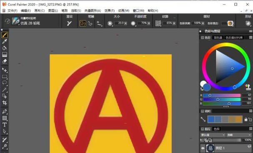Open the color panel options menu
253x153 pixels.
pyautogui.click(x=250, y=37)
